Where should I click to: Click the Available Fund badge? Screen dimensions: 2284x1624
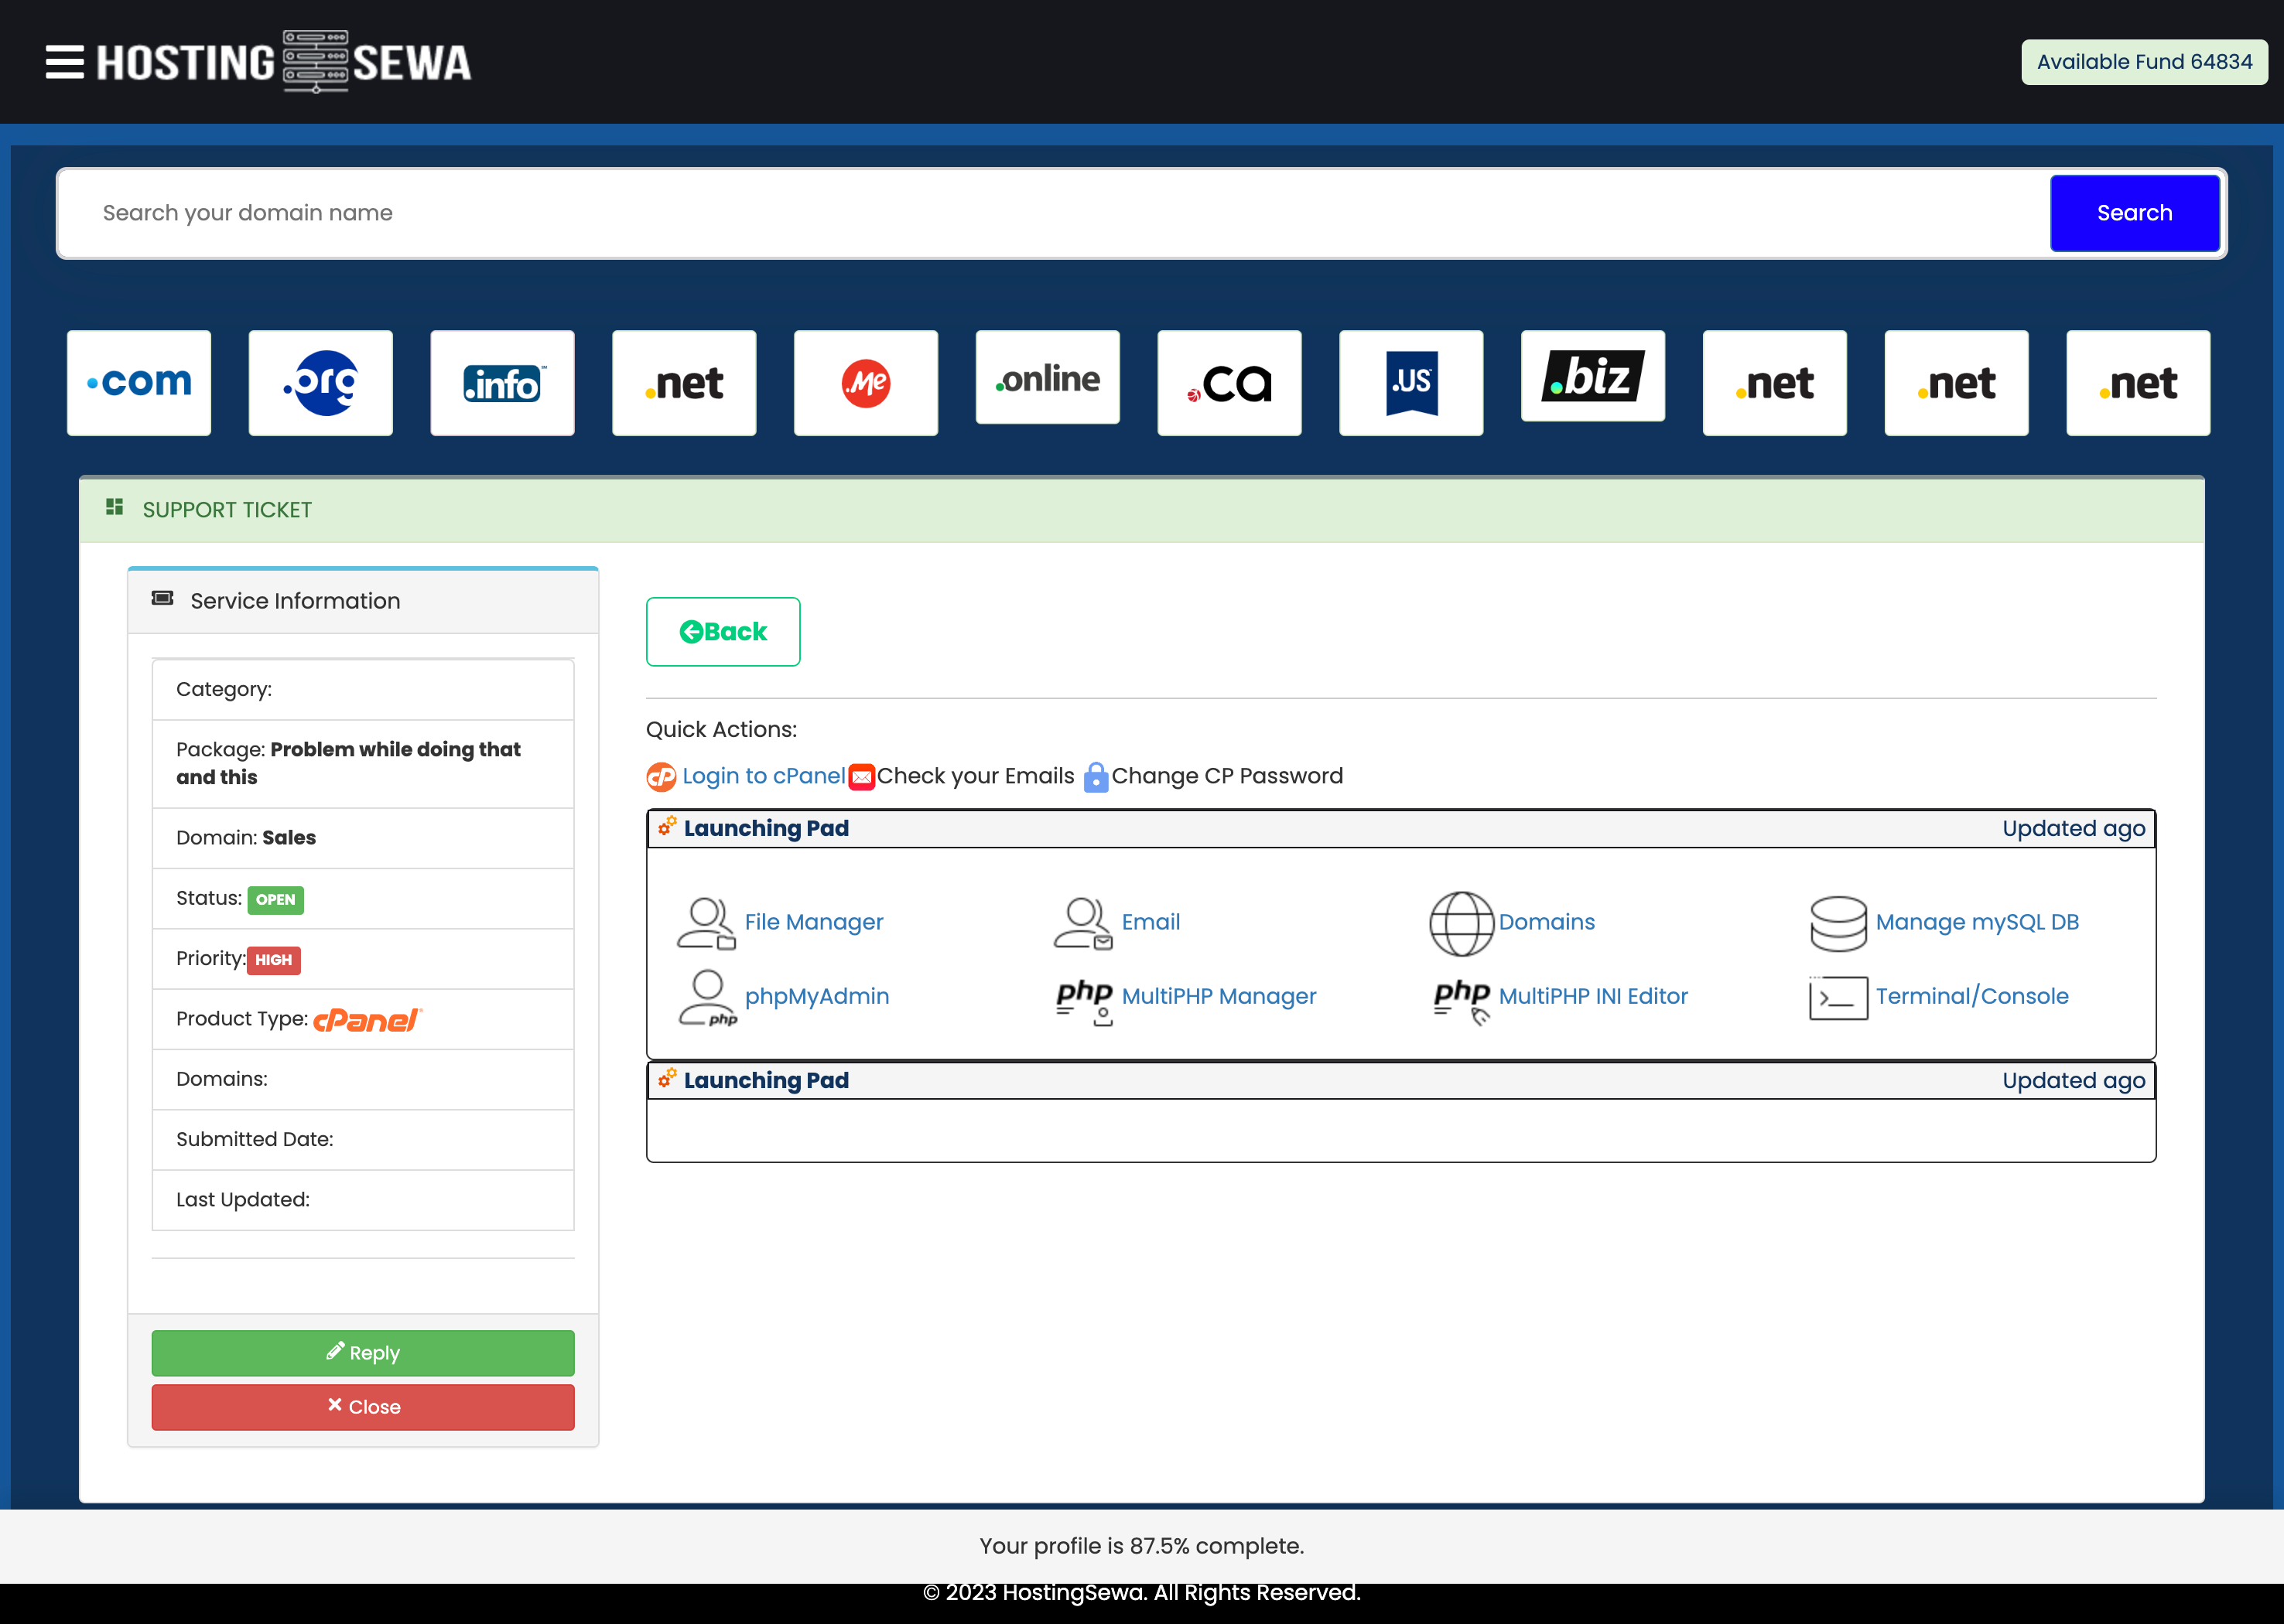(x=2144, y=62)
